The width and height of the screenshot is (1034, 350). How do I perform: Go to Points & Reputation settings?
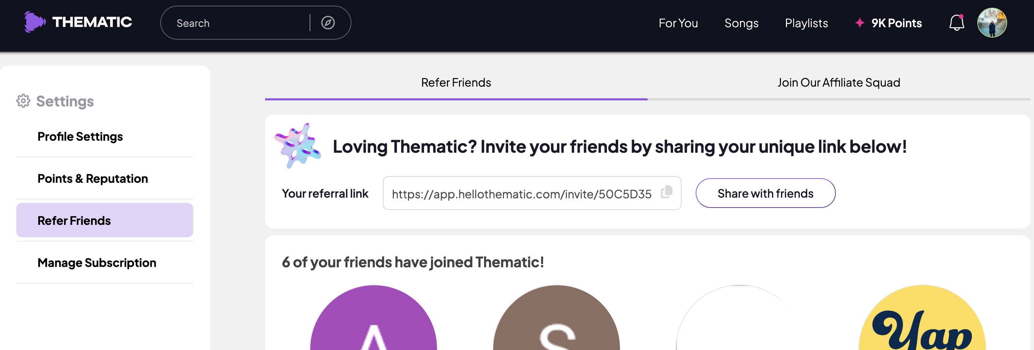tap(92, 179)
